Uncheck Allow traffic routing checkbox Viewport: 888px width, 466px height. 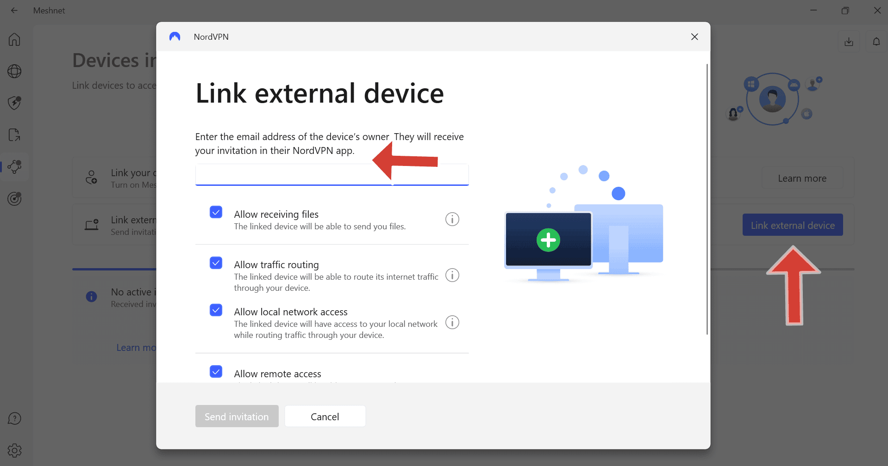[216, 263]
